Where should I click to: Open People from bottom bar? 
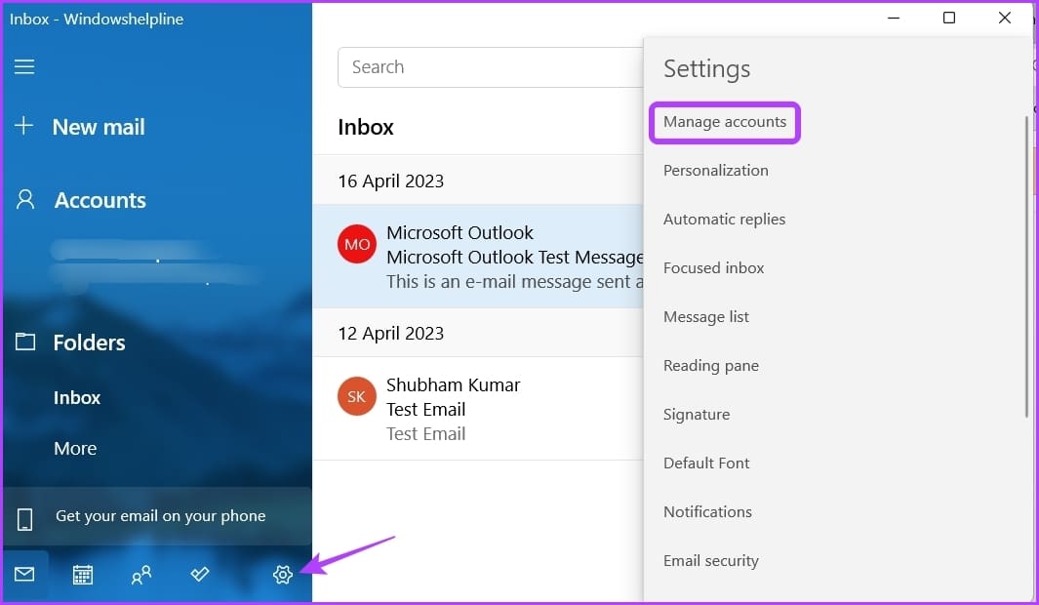point(141,575)
